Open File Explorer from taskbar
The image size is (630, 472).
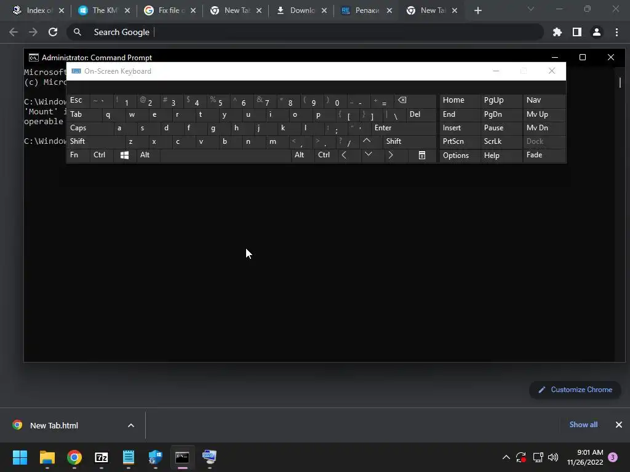point(47,457)
